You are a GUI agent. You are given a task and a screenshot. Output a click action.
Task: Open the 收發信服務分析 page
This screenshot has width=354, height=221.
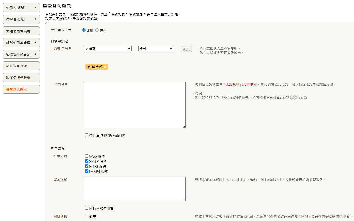click(21, 77)
